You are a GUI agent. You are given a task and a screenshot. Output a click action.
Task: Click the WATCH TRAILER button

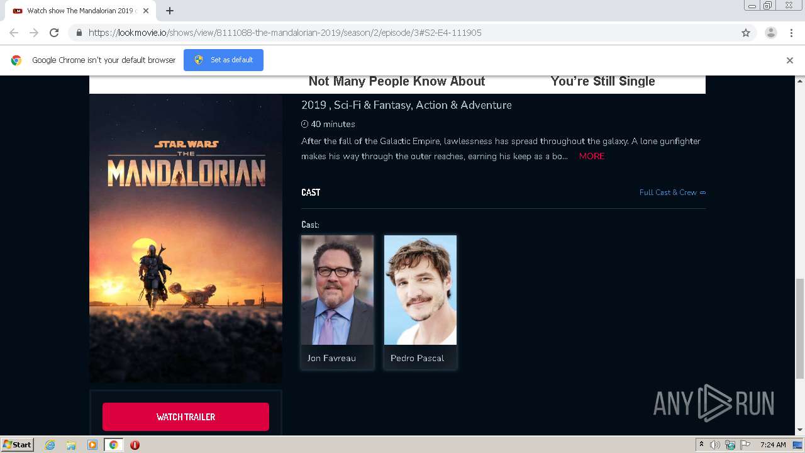click(x=186, y=417)
